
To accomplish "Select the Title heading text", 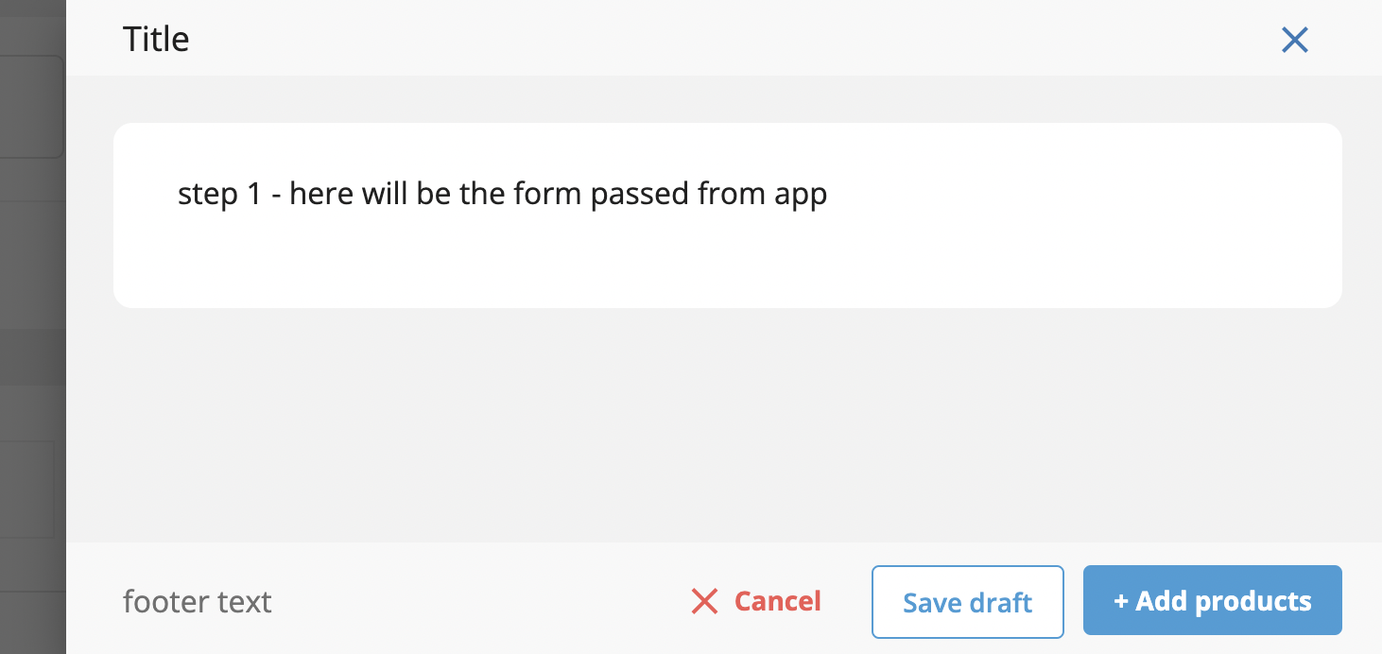I will click(155, 39).
